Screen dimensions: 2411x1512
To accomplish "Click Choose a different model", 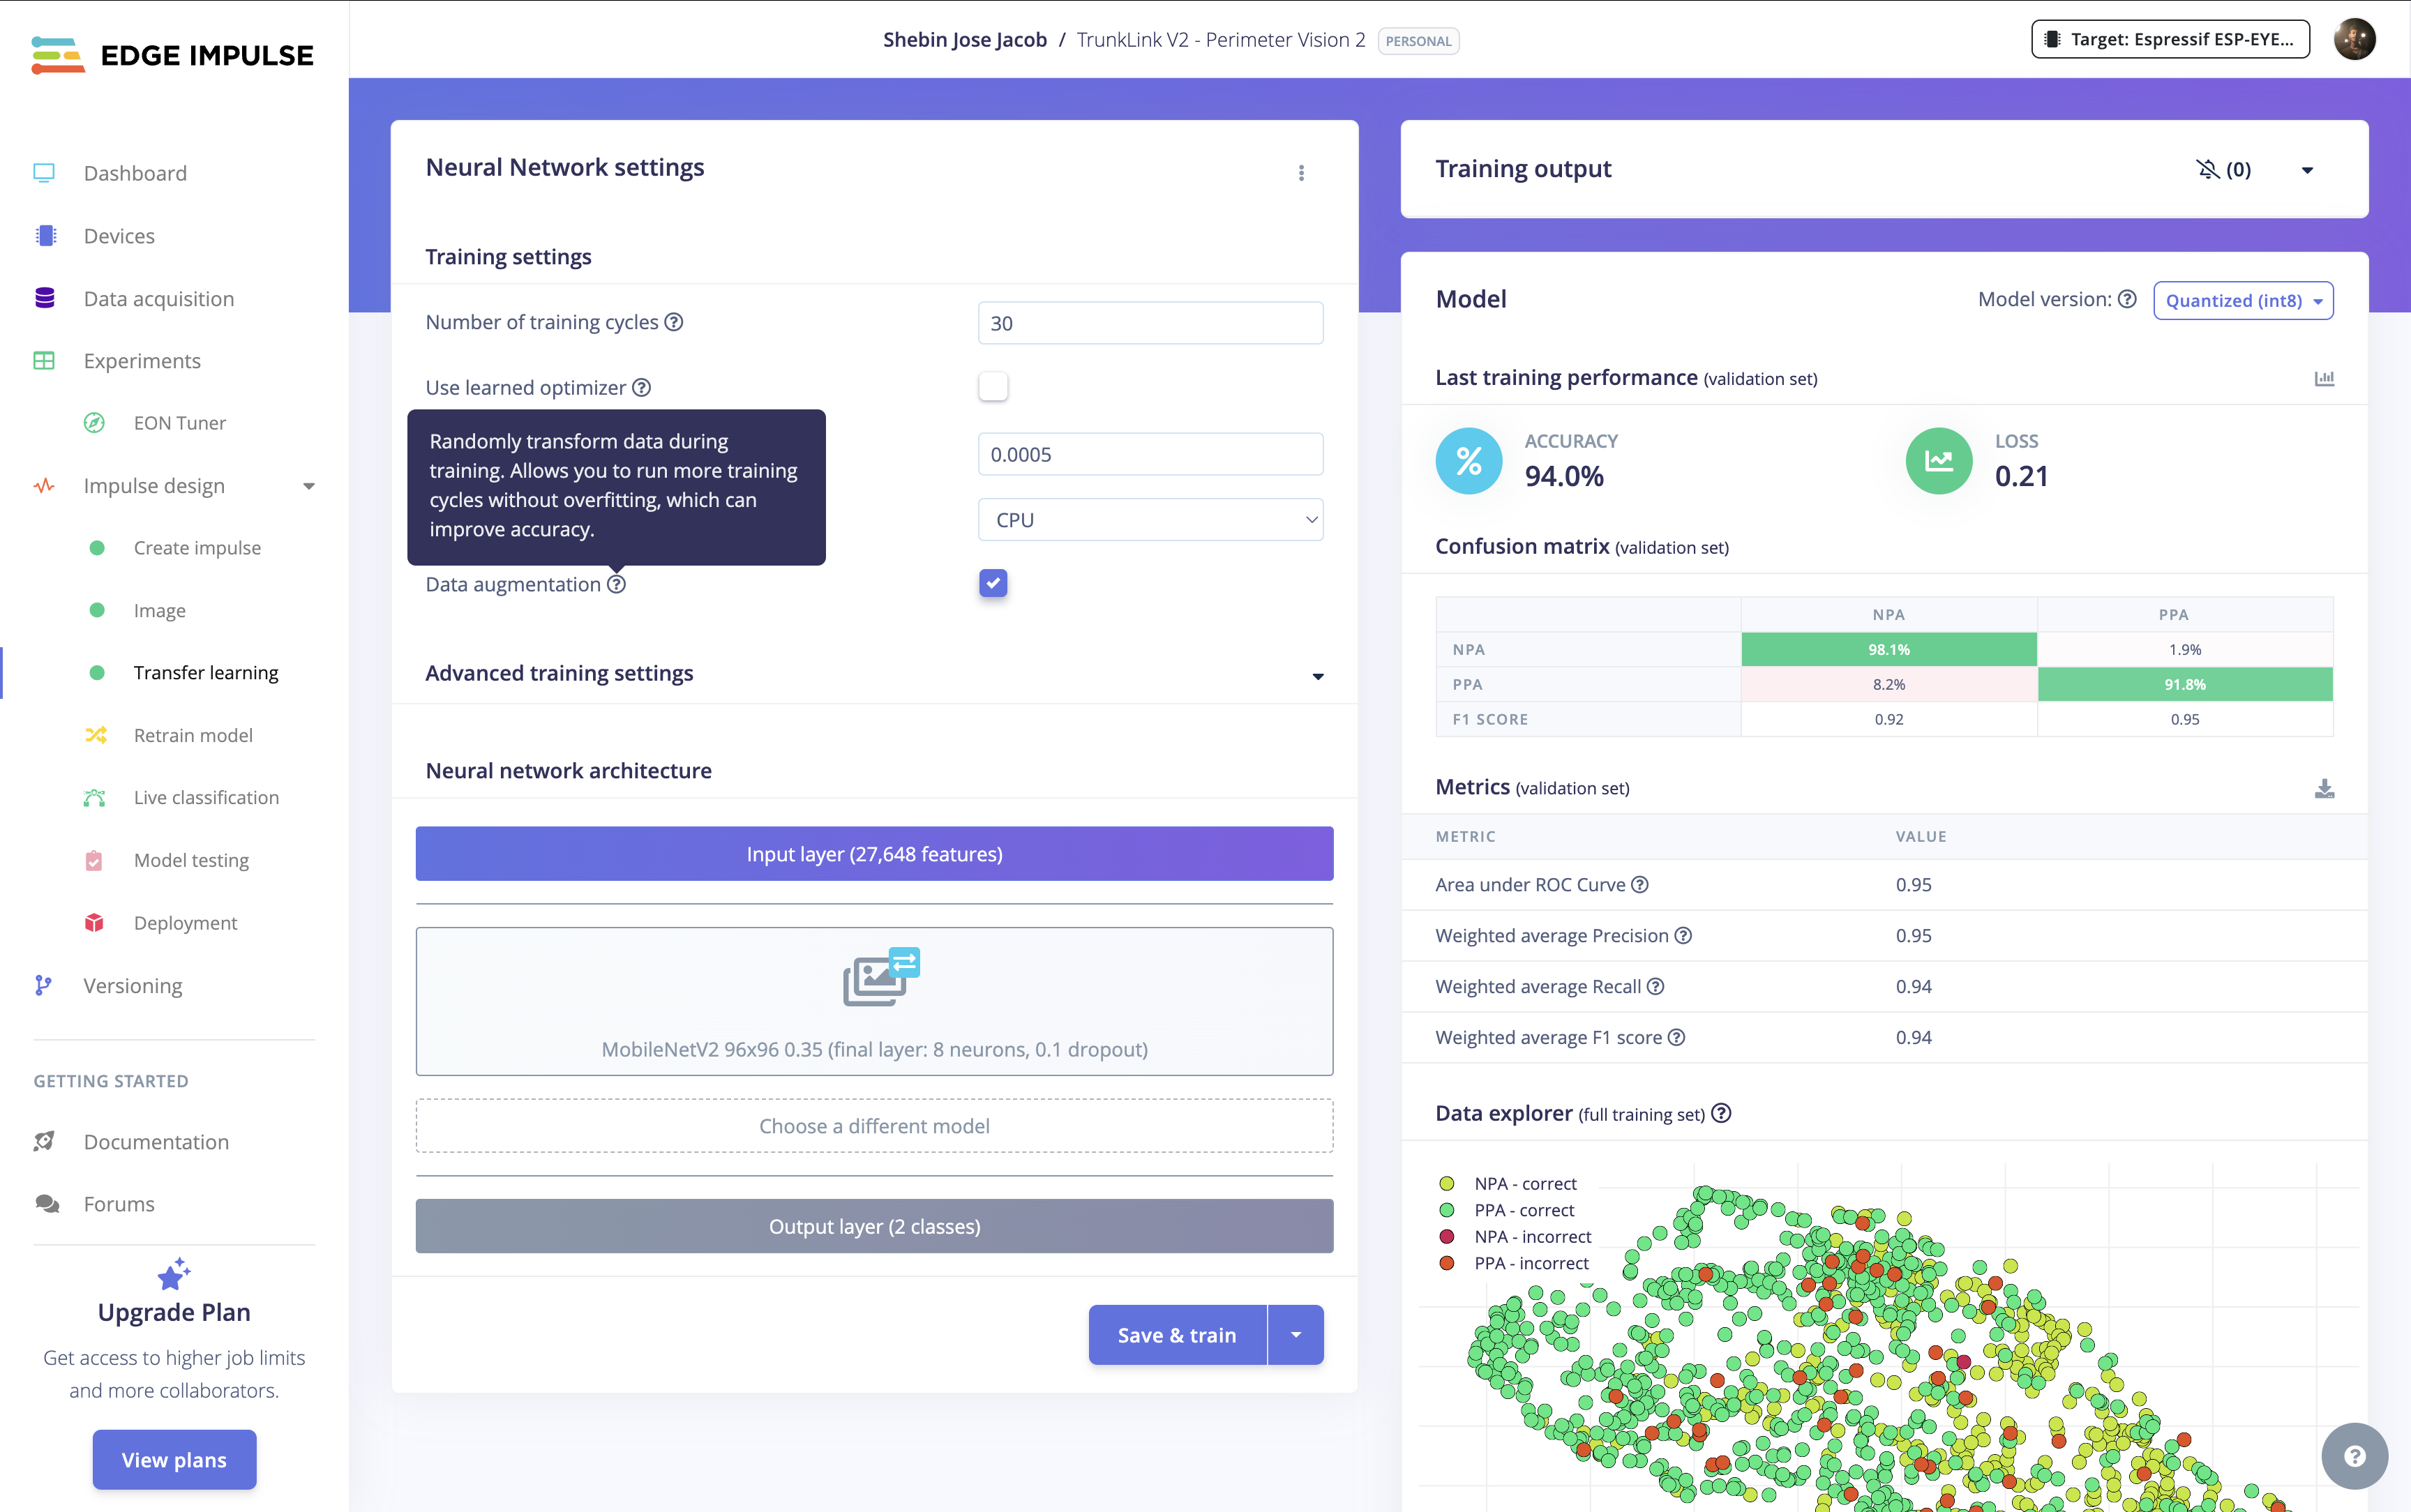I will [x=874, y=1126].
